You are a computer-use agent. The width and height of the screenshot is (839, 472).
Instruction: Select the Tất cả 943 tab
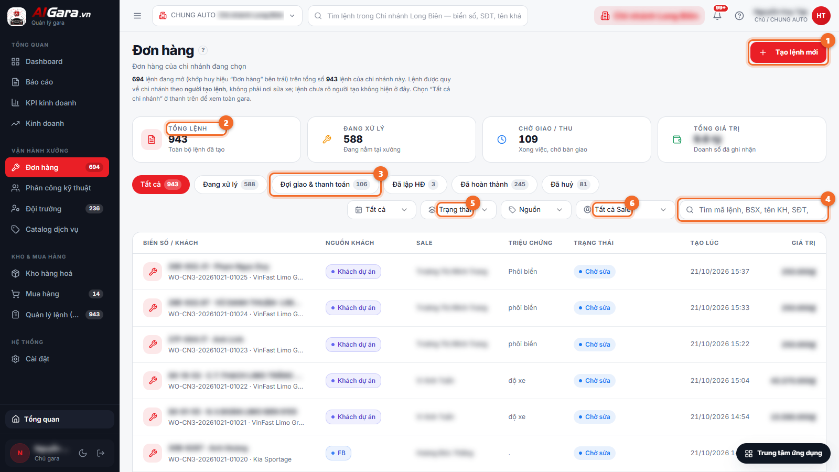160,185
